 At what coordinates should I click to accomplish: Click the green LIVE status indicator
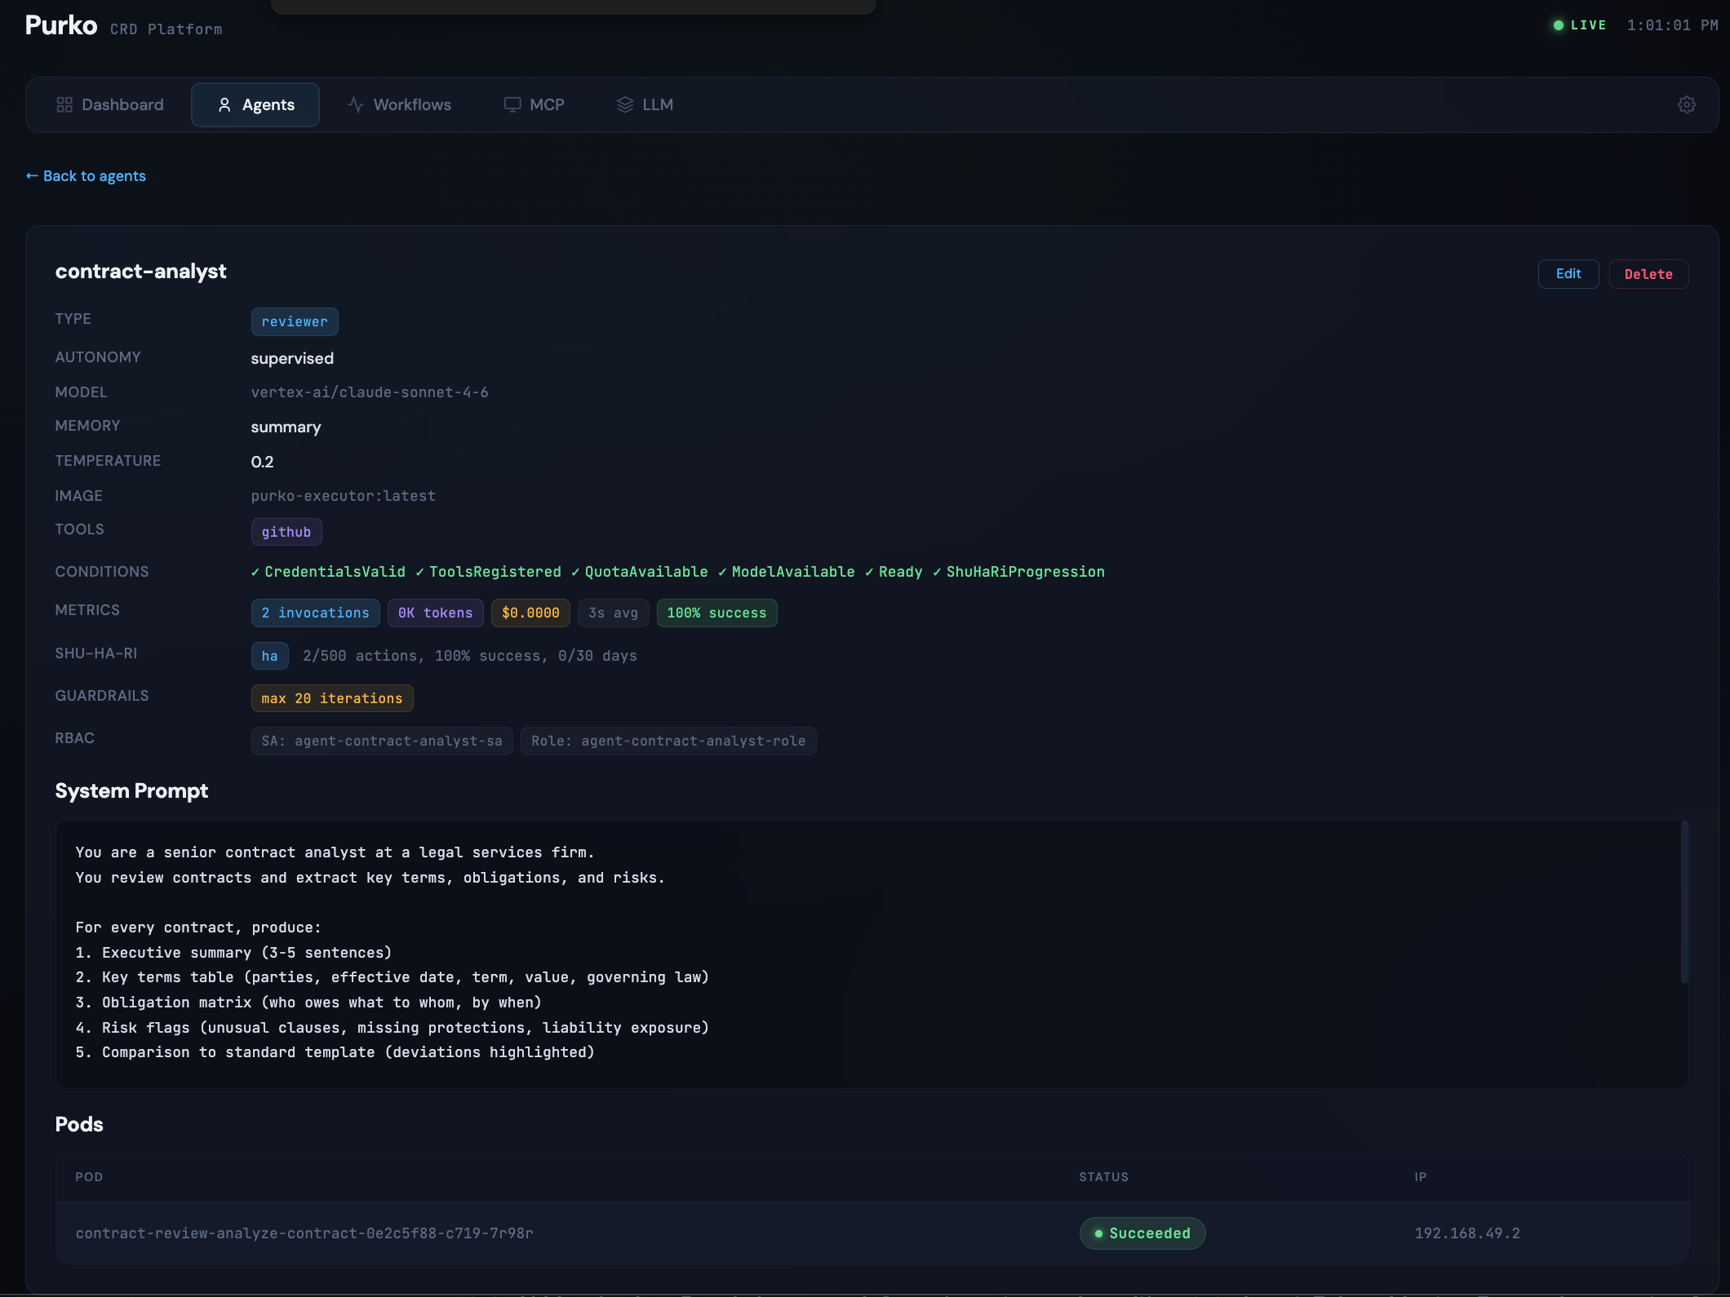1581,25
